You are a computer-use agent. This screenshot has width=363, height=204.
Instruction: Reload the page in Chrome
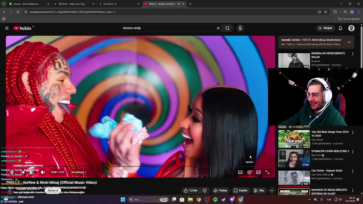pyautogui.click(x=18, y=12)
